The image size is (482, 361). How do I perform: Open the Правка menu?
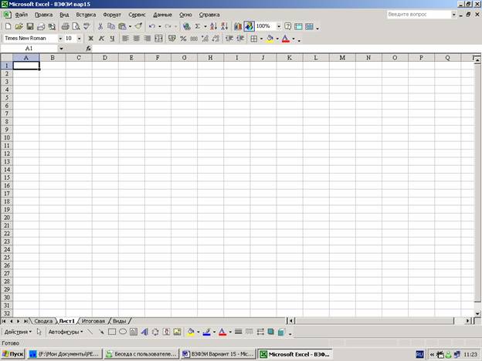point(43,15)
